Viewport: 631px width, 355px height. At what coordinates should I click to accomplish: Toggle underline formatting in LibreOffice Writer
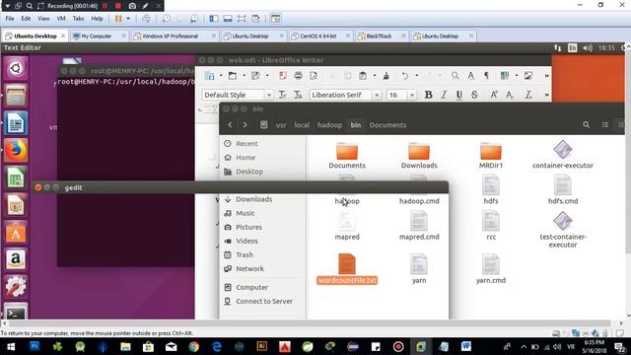click(x=458, y=95)
